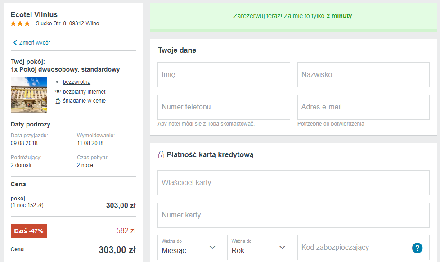This screenshot has height=262, width=440.
Task: Select the Numer telefonu input
Action: tap(224, 107)
